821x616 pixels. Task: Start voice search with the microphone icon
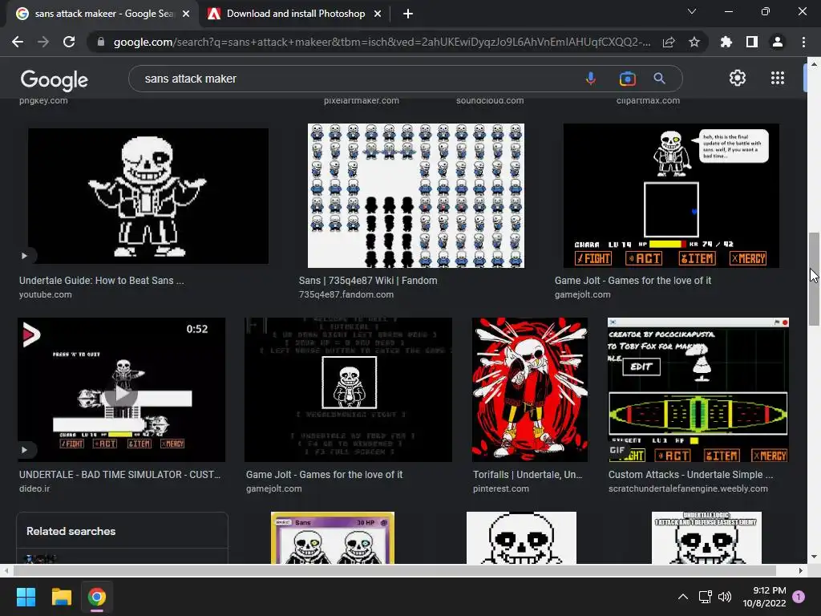pos(591,79)
